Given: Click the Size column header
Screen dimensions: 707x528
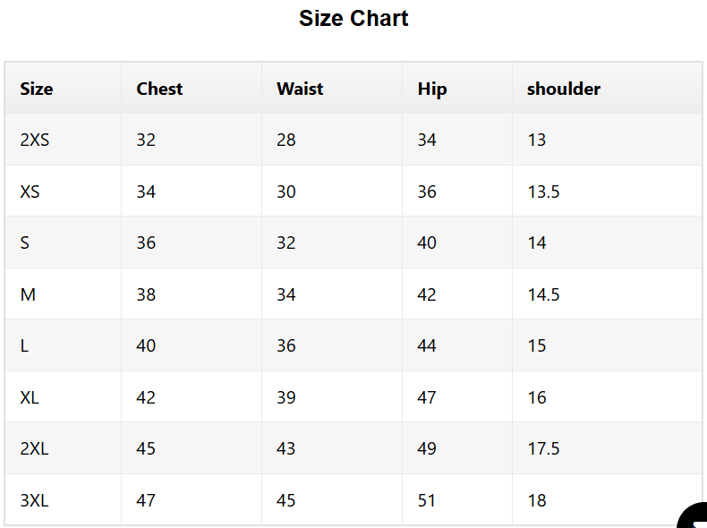Looking at the screenshot, I should [37, 89].
